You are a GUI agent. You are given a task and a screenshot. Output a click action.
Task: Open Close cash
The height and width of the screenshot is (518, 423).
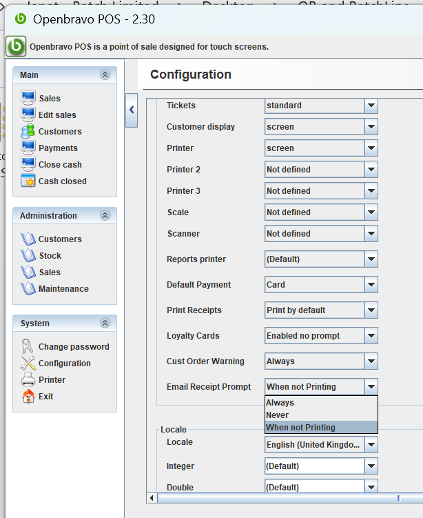click(x=60, y=165)
